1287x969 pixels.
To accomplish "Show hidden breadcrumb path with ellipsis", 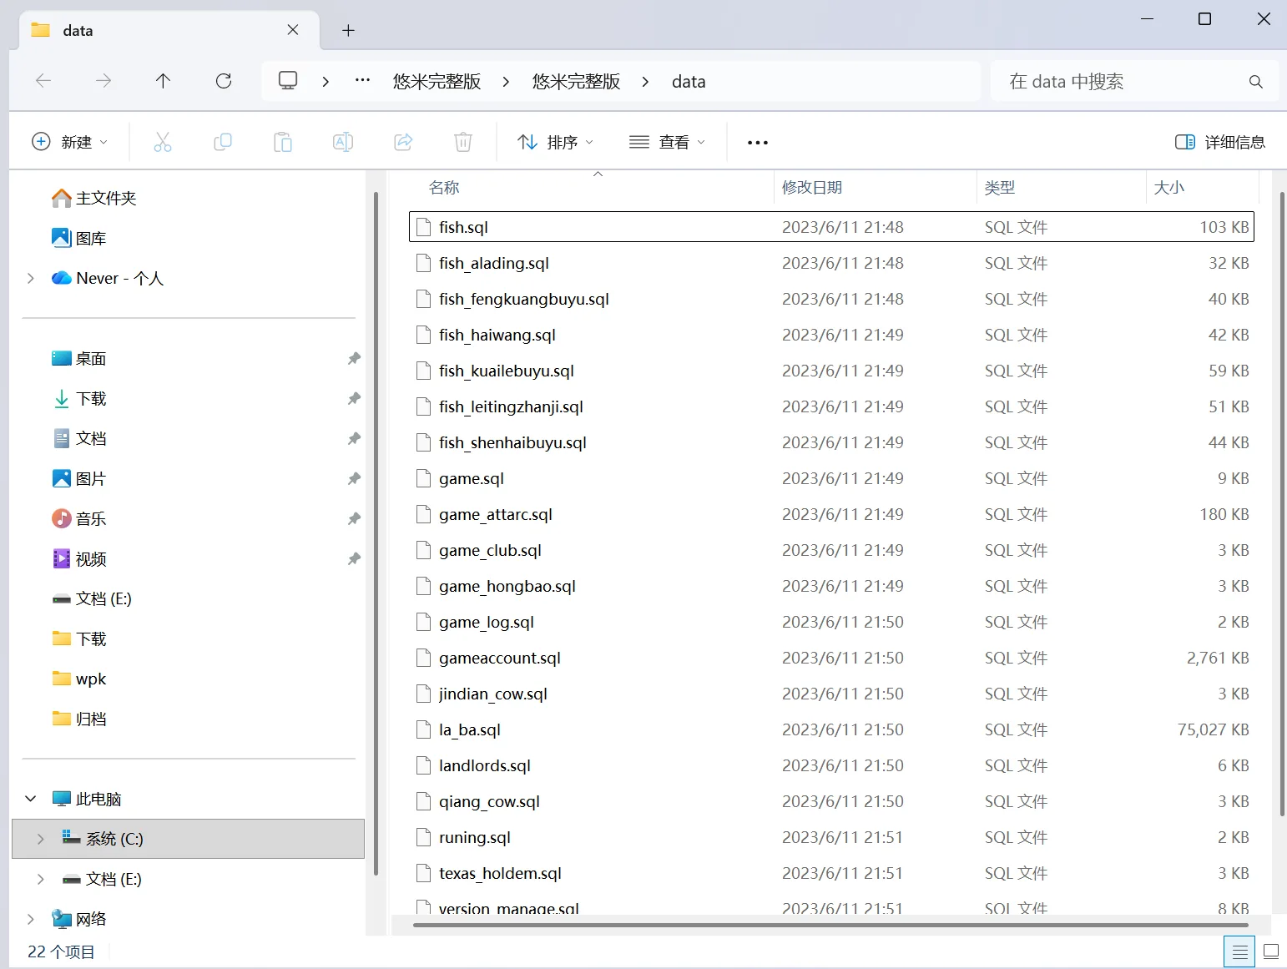I will (362, 81).
